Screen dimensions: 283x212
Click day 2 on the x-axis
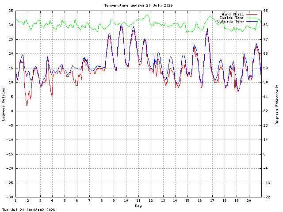tap(28, 201)
